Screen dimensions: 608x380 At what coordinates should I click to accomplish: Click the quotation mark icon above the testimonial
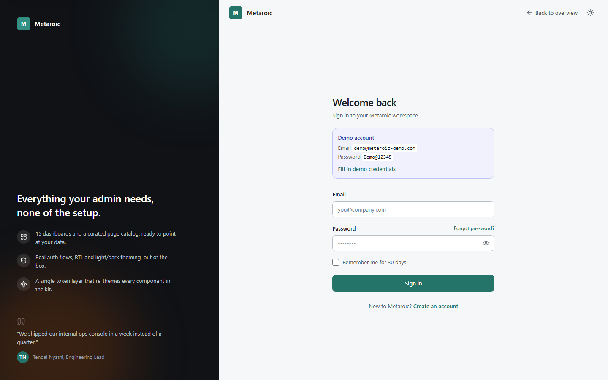click(21, 322)
